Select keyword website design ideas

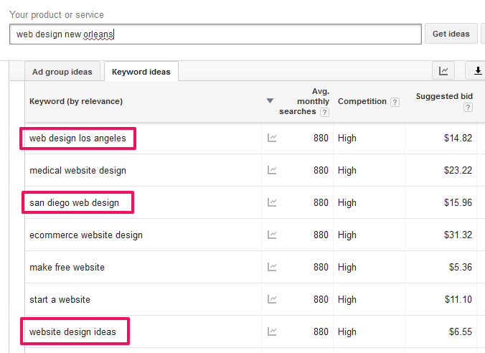coord(72,331)
